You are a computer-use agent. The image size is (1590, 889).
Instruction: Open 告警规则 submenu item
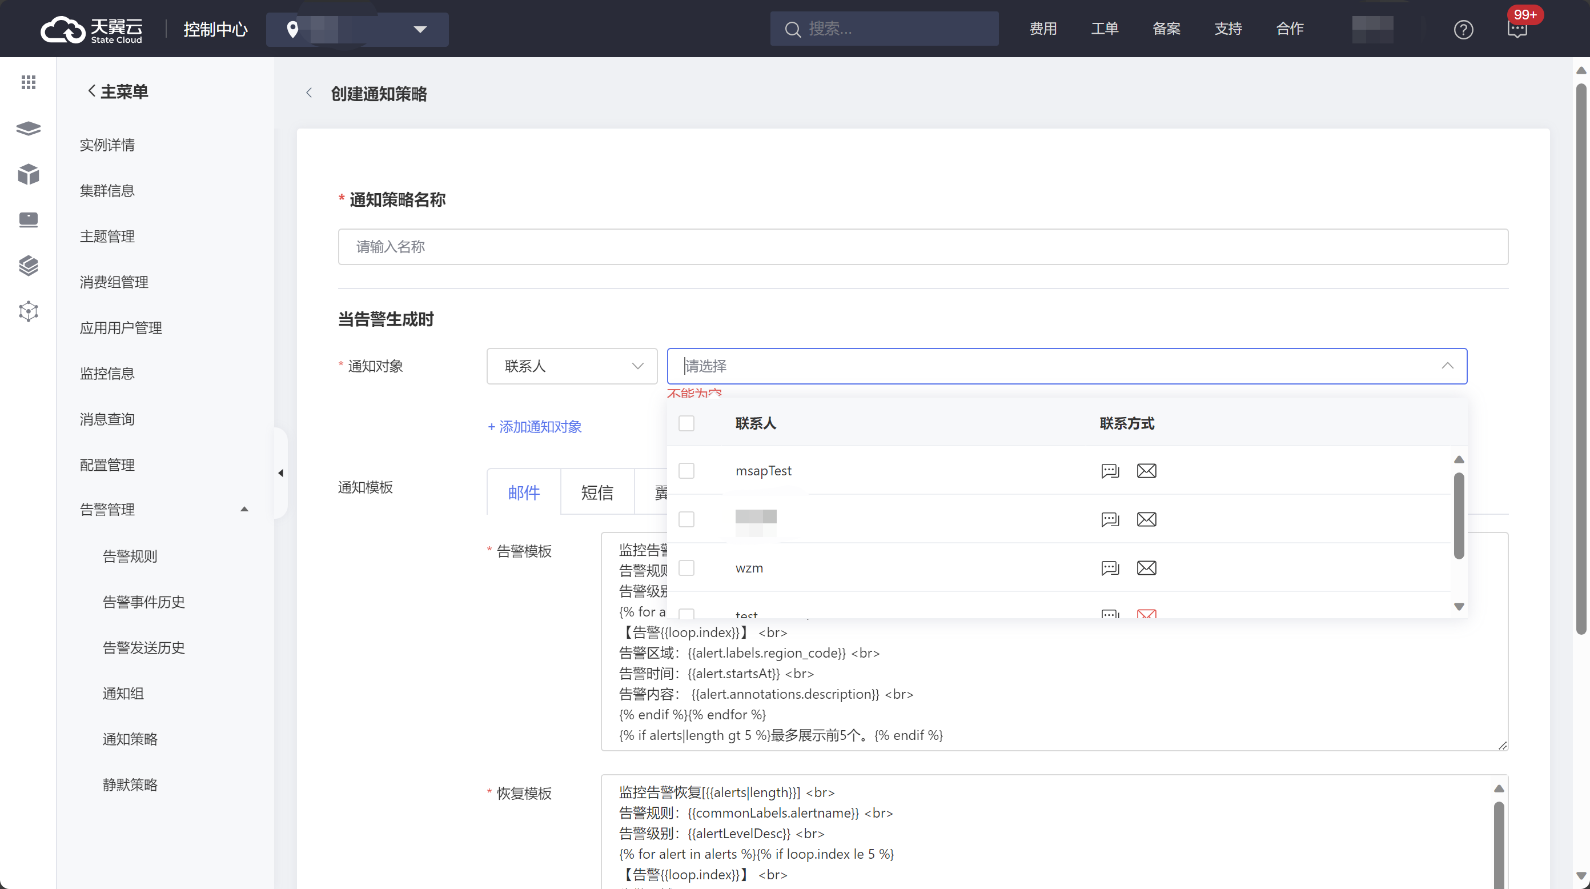point(130,556)
